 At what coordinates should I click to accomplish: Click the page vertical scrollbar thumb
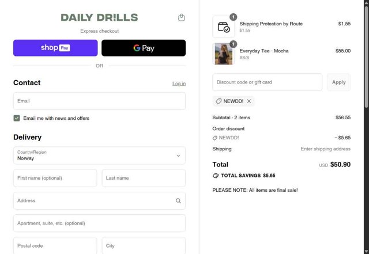coord(367,56)
